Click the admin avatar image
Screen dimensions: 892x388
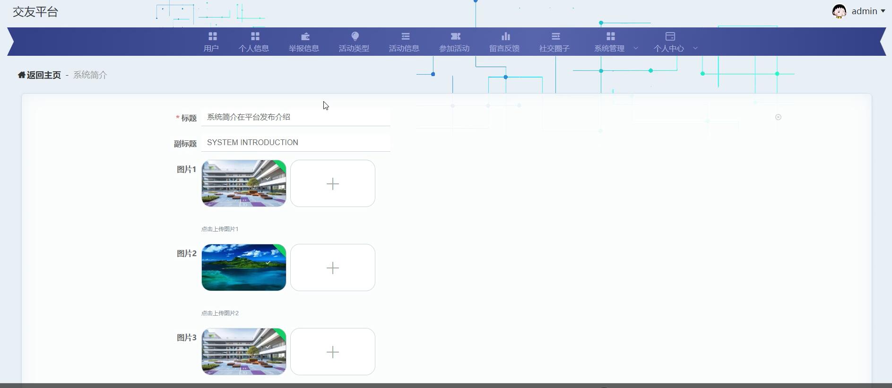tap(839, 11)
